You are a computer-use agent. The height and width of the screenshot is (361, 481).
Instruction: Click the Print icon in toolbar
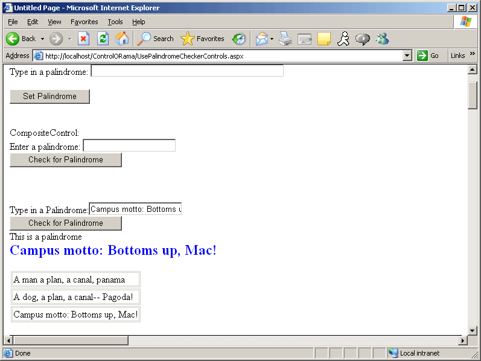coord(285,39)
